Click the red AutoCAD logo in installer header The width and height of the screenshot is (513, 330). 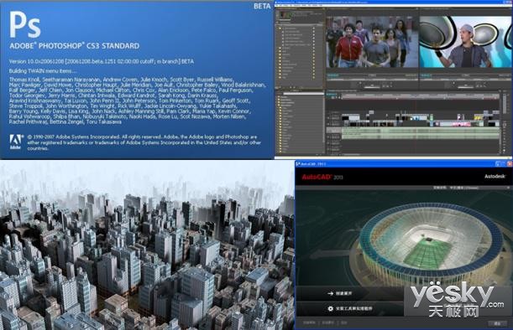pos(317,177)
